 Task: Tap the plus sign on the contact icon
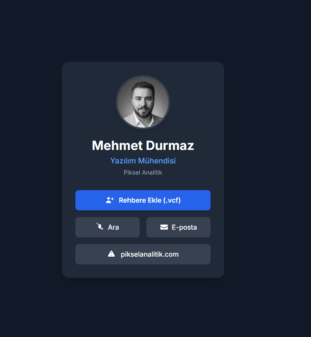coord(112,198)
